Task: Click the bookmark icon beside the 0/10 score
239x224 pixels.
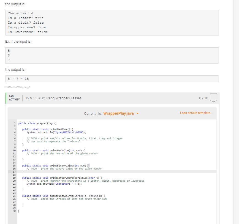Action: point(213,98)
